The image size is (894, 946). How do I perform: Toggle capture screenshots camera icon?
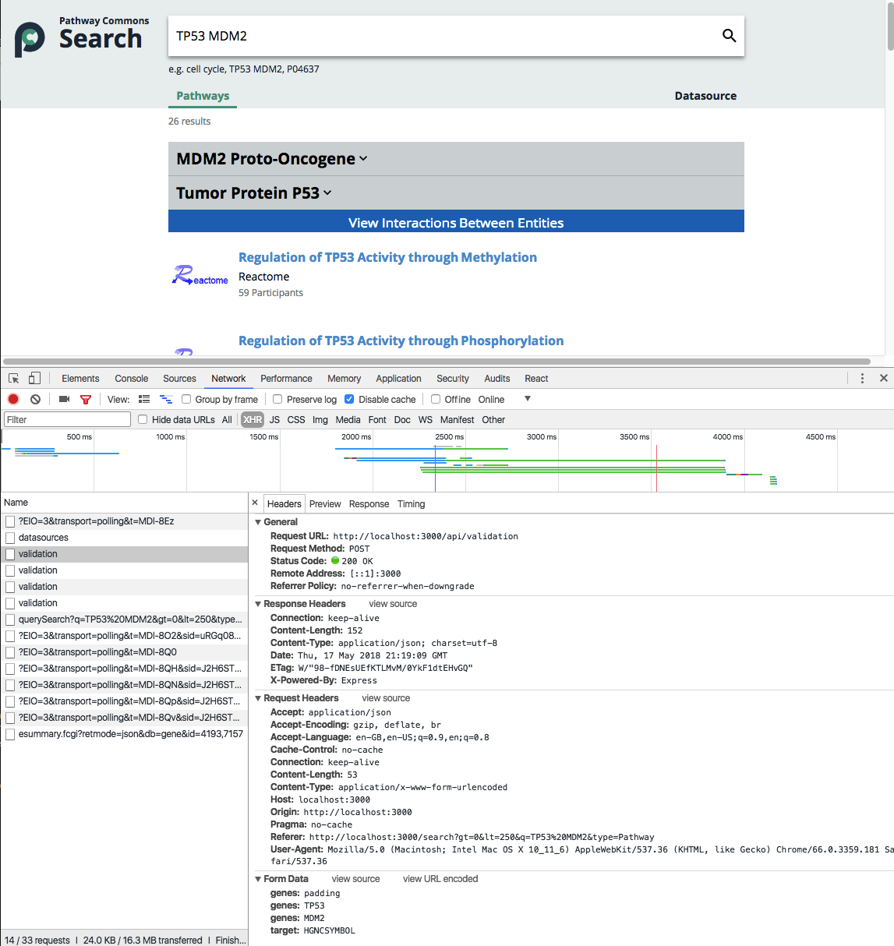click(64, 399)
